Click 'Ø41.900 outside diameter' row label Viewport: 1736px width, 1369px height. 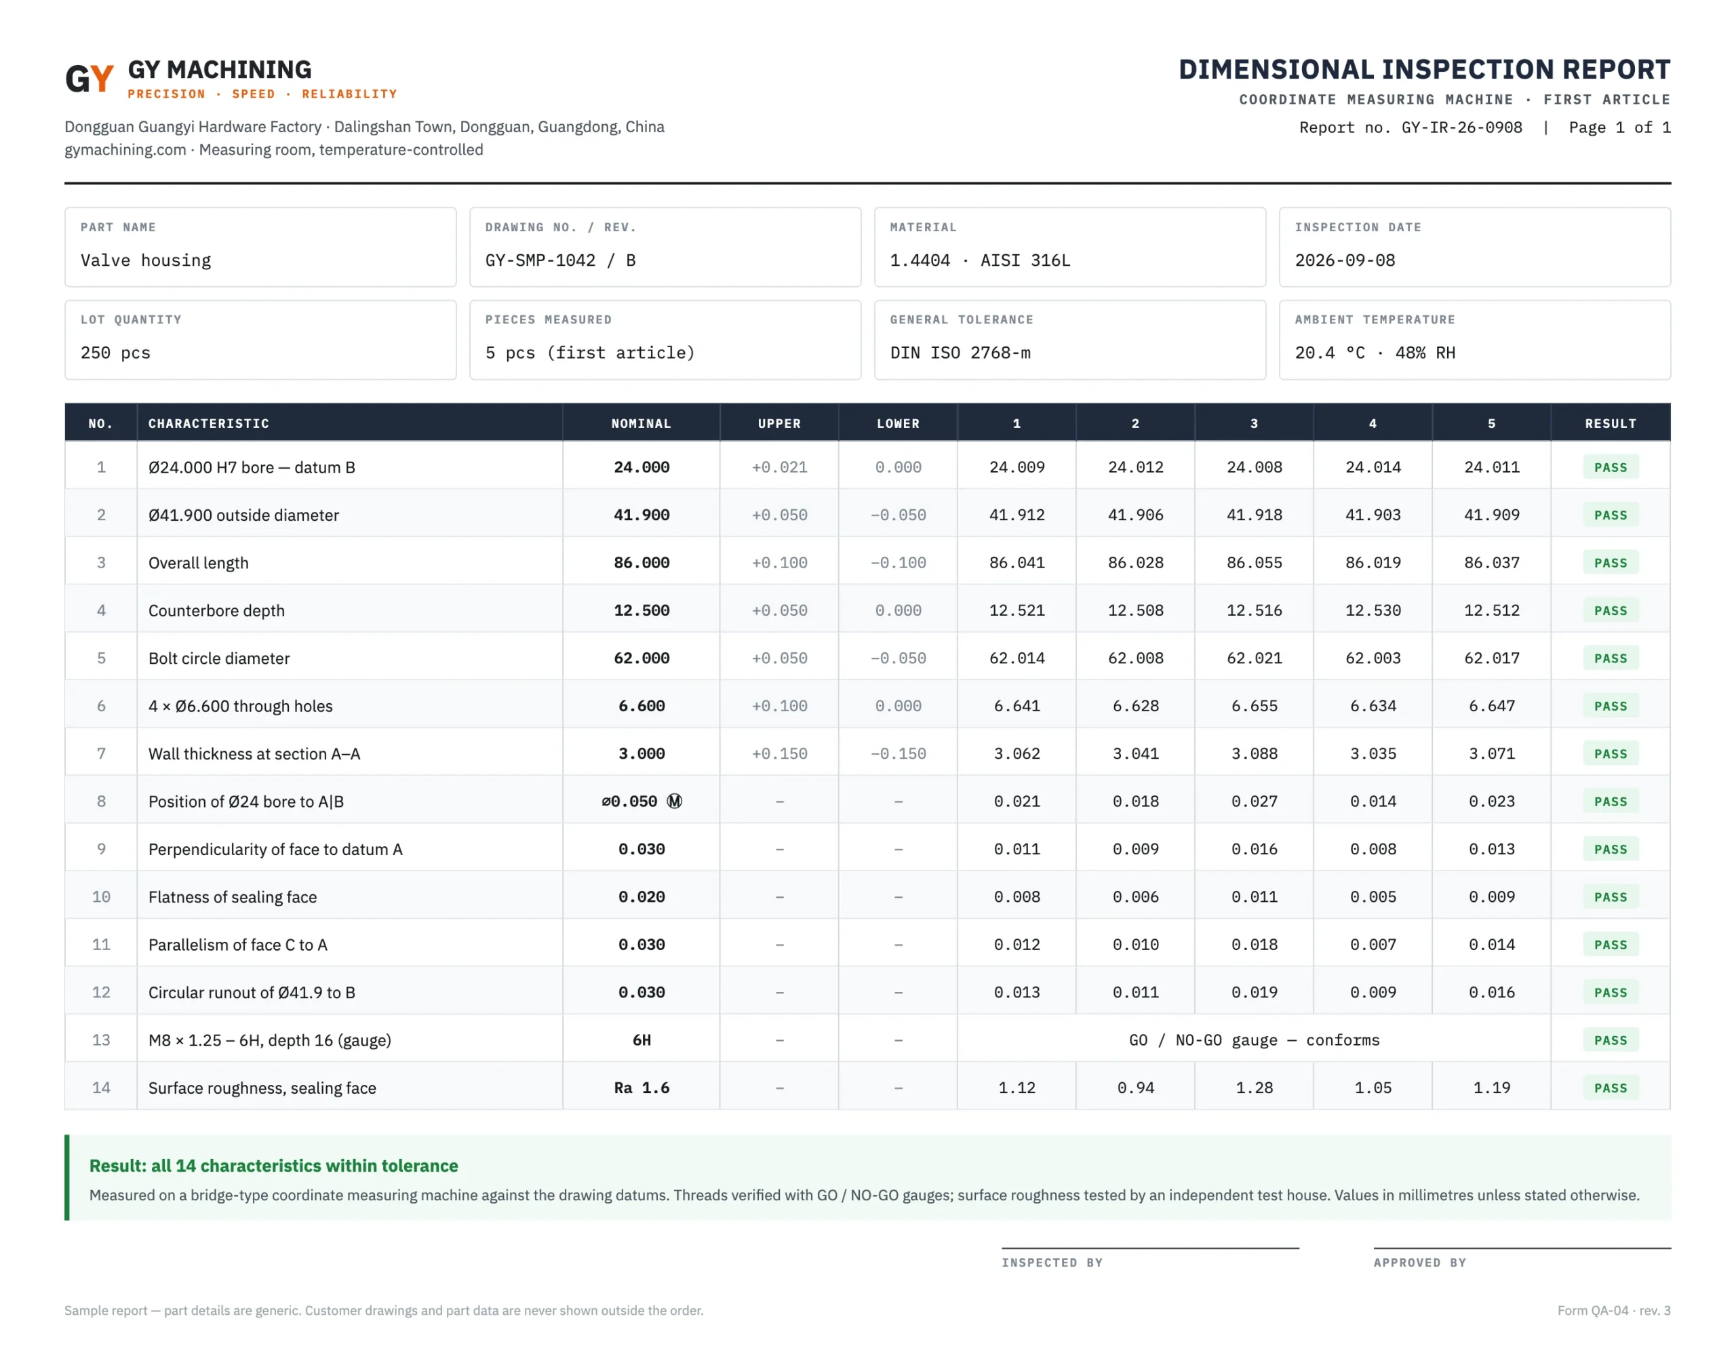tap(243, 515)
